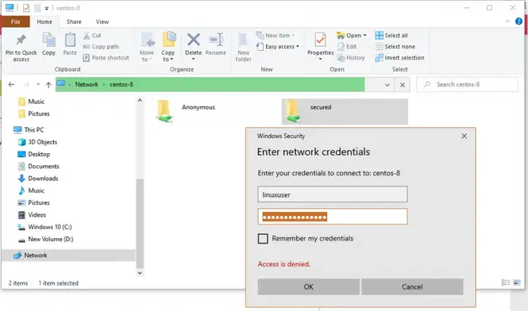Select Music folder under Quick access

pos(31,102)
